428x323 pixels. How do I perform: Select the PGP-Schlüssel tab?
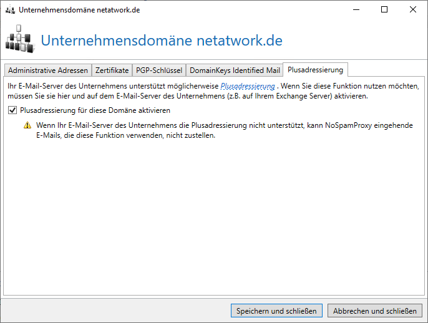(x=159, y=70)
